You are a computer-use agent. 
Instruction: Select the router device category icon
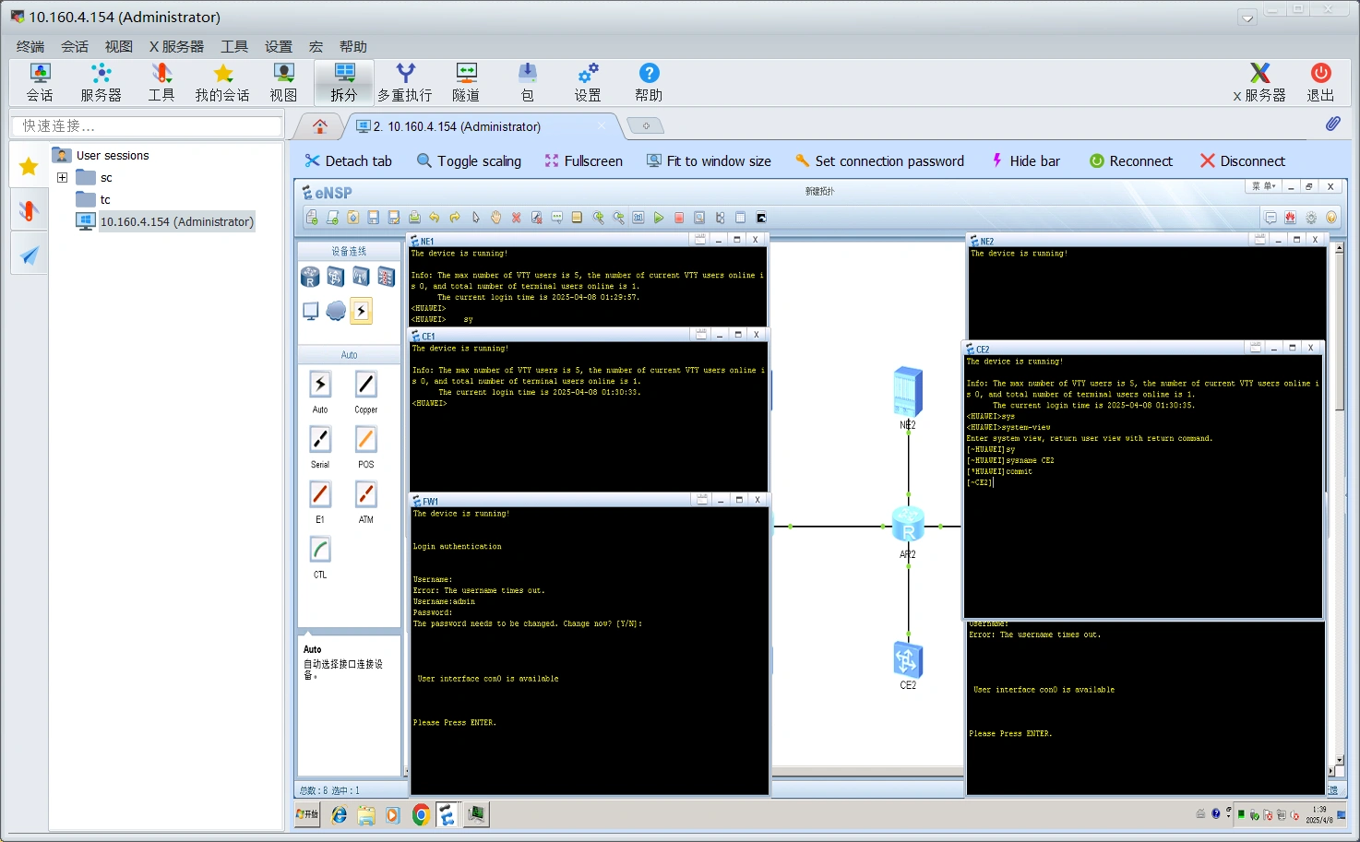(310, 276)
